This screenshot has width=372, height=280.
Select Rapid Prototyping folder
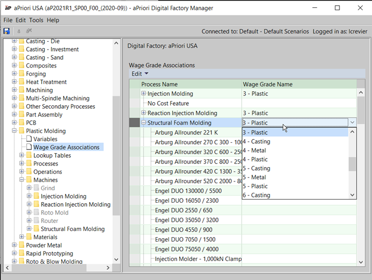50,254
